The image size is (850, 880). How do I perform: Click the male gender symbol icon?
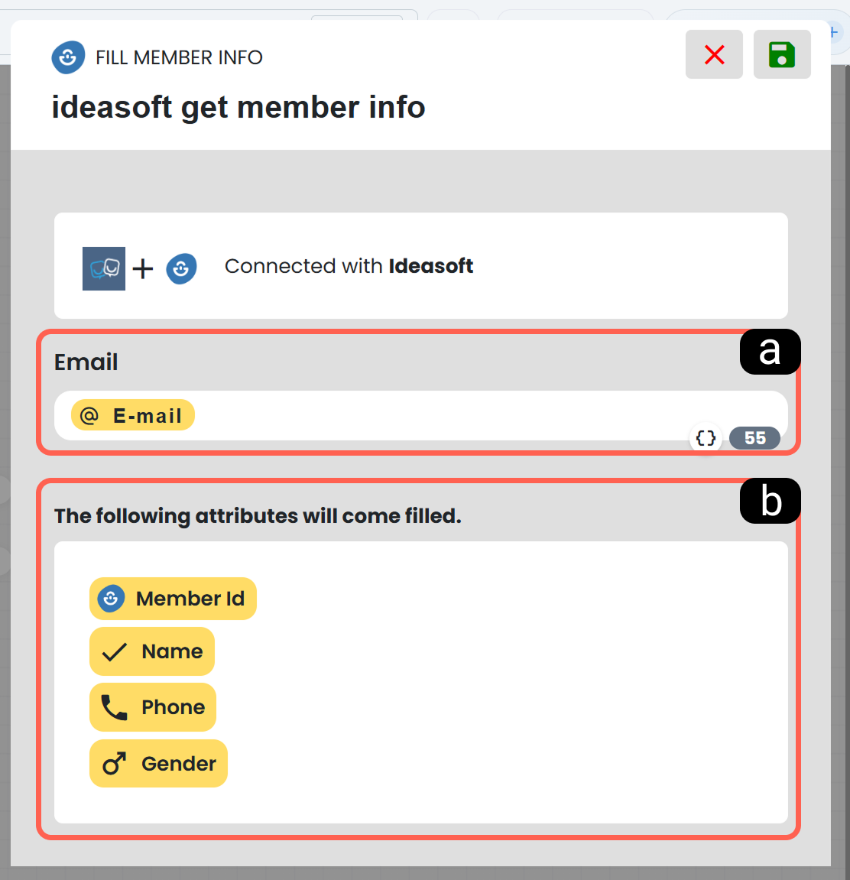115,763
